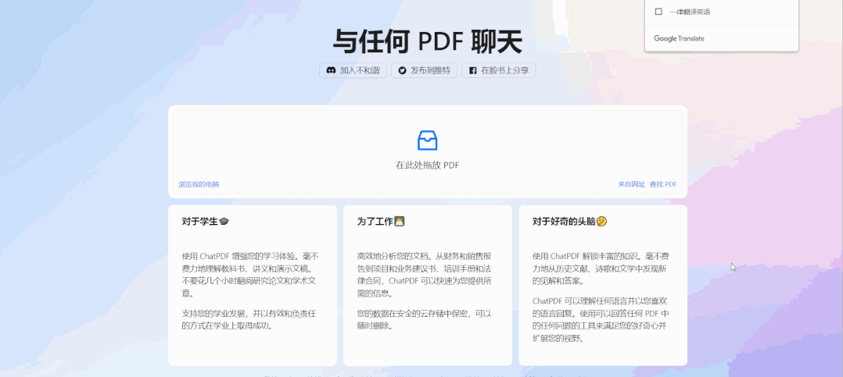The width and height of the screenshot is (843, 377).
Task: Click the Discord icon in 加入不和谐
Action: [x=332, y=70]
